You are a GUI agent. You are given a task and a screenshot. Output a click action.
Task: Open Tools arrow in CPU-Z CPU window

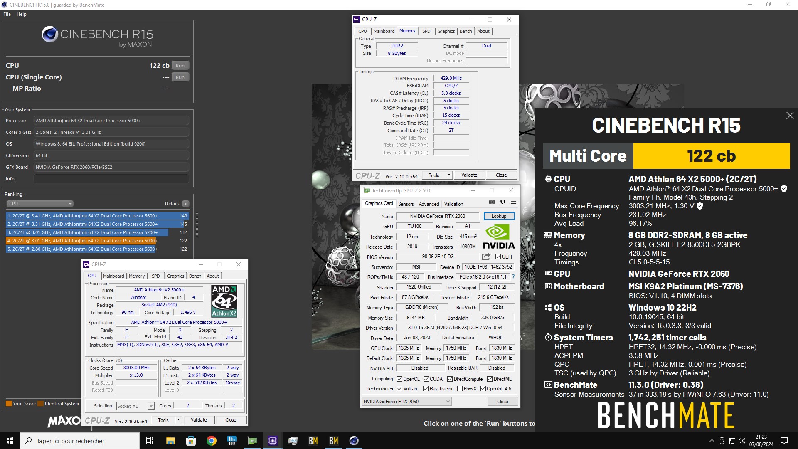tap(178, 420)
